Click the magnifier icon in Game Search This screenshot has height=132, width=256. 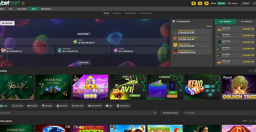(x=155, y=113)
